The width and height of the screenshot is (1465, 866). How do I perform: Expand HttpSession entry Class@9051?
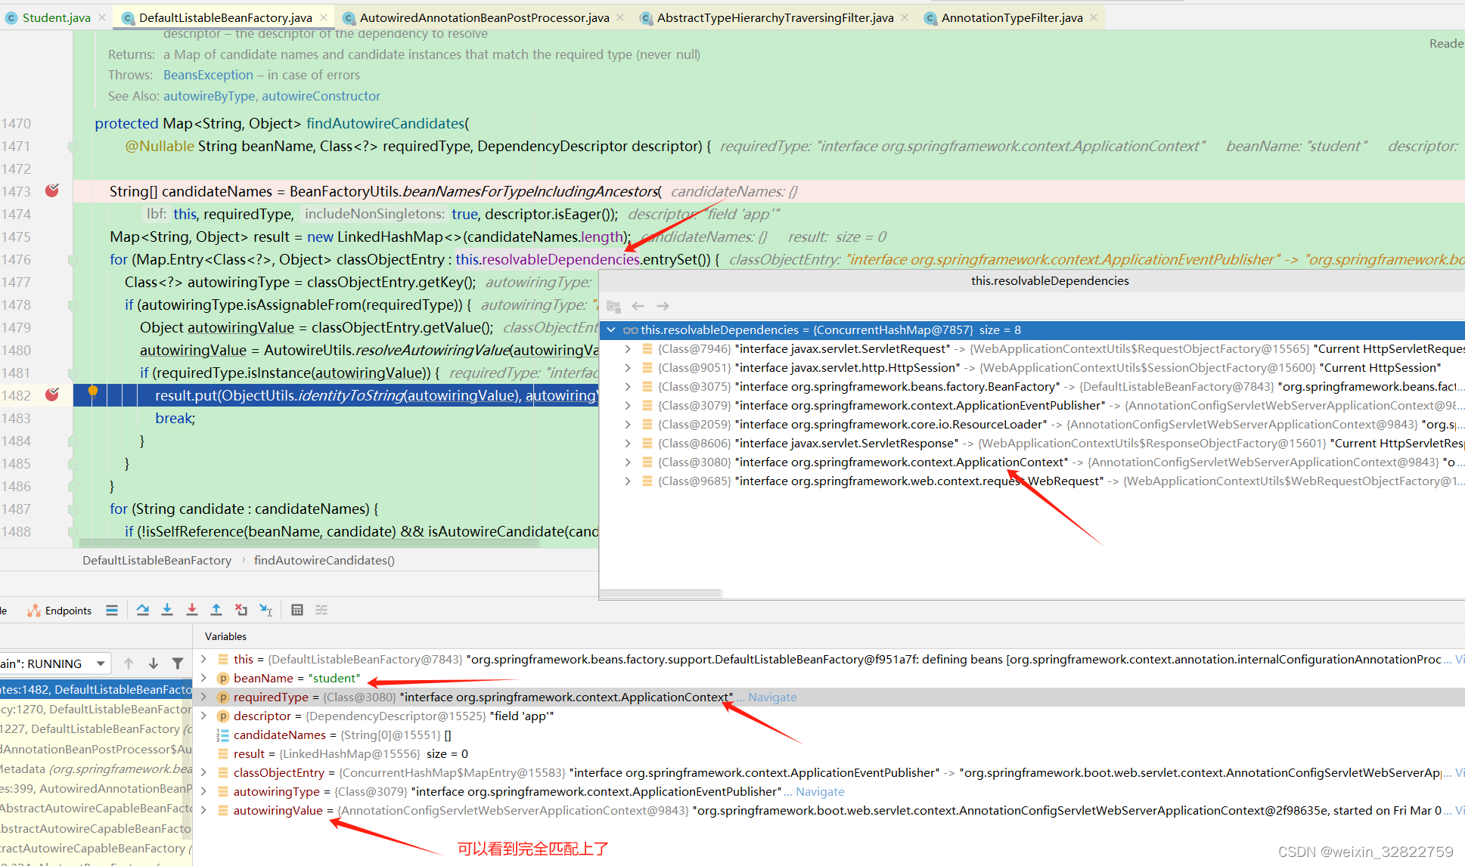coord(628,368)
